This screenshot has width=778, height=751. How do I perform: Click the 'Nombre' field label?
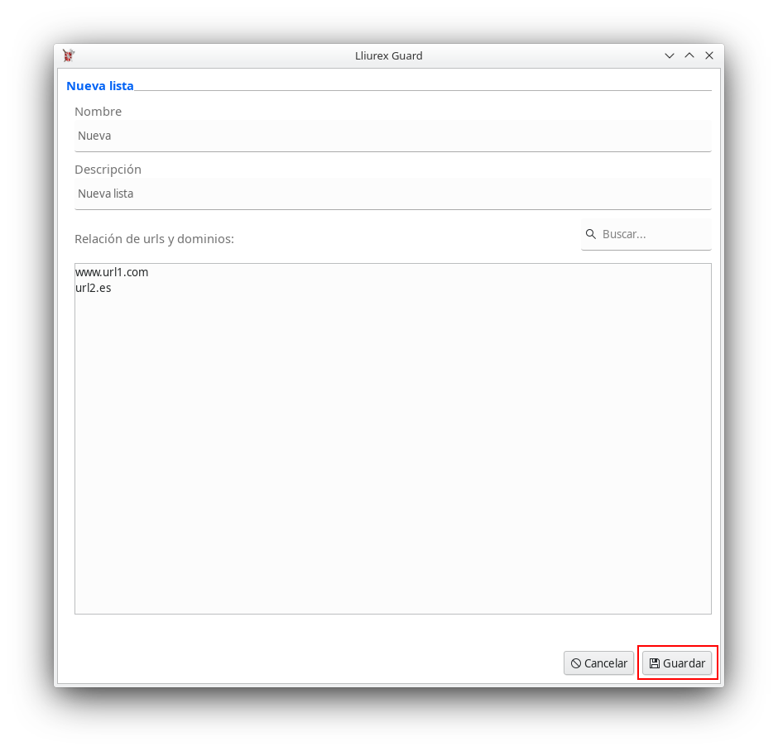click(98, 112)
